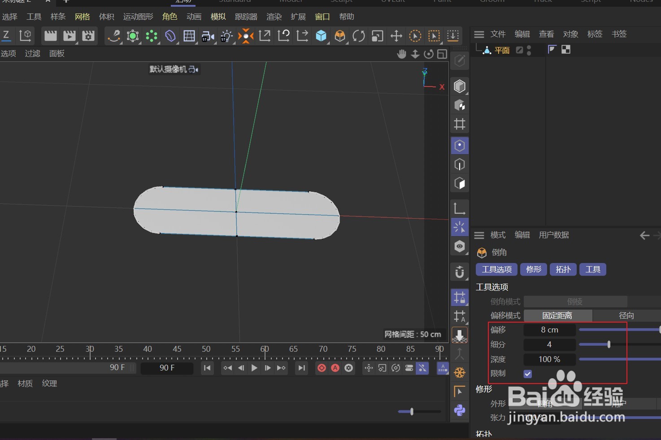Toggle snapping magnet icon

coord(460,272)
